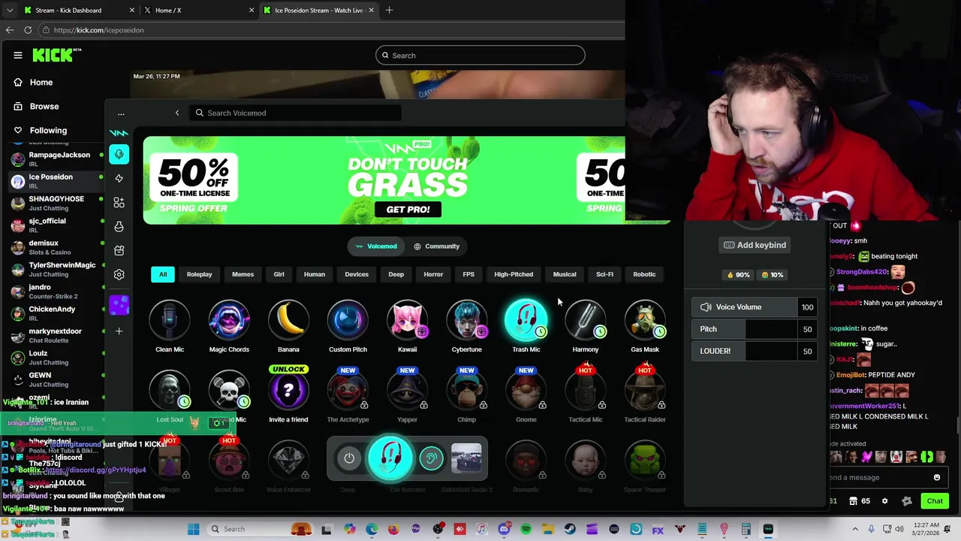Adjust the LOUDER! slider

(x=755, y=351)
